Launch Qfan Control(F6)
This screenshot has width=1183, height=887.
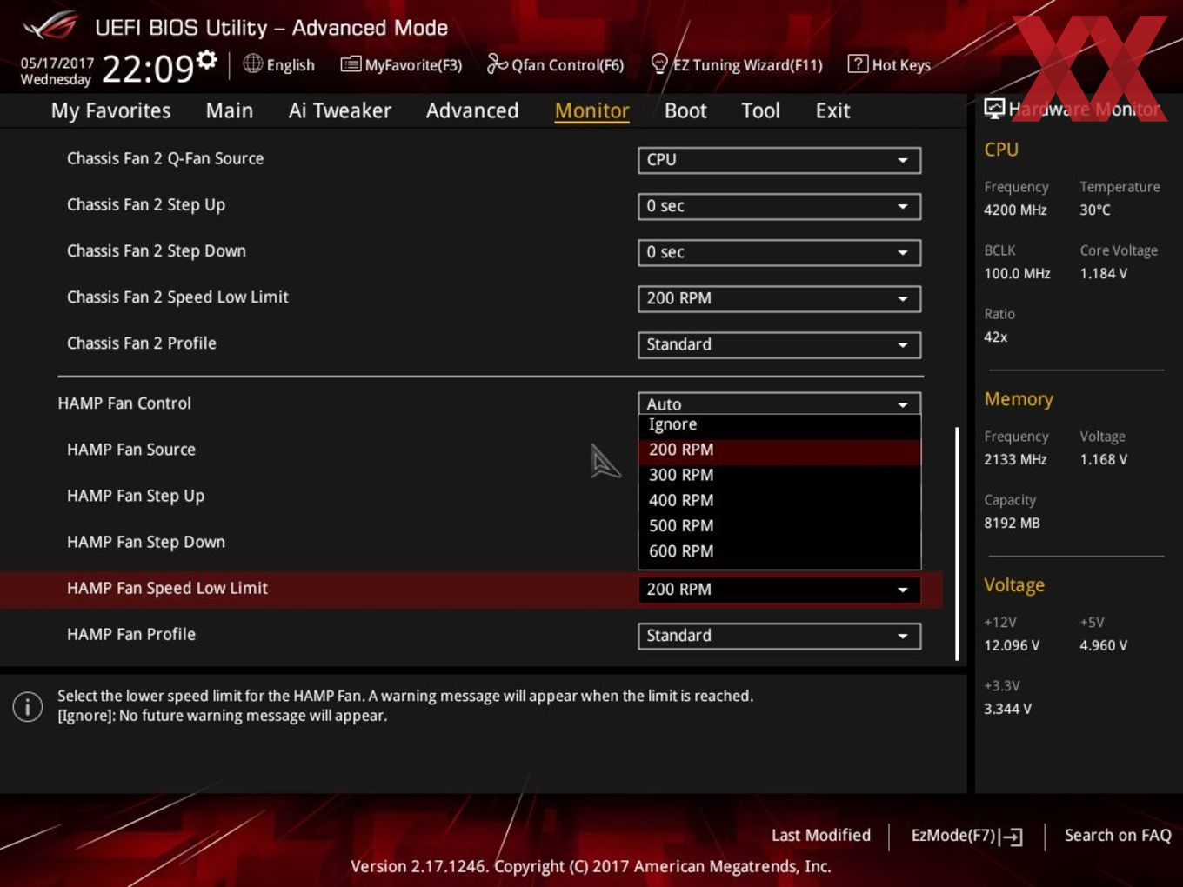click(556, 64)
